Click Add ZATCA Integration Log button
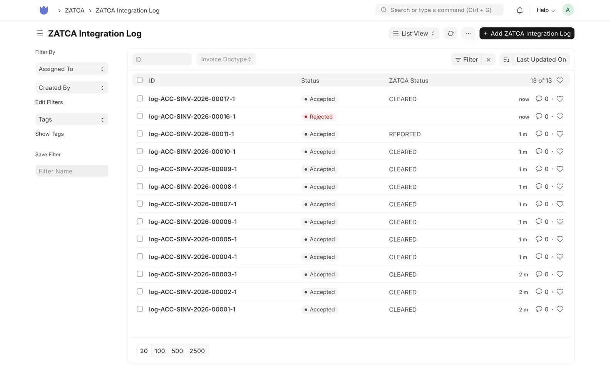The height and width of the screenshot is (385, 616). click(527, 33)
